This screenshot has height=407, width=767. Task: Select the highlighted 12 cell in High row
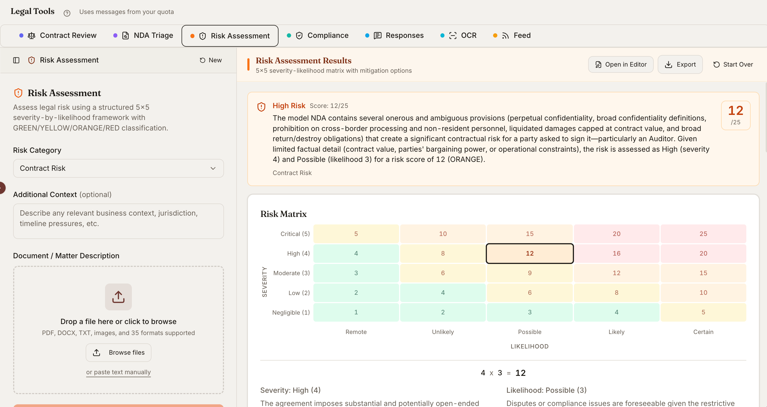529,253
